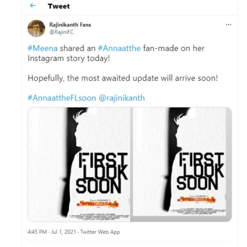
Task: Open the Rajinikanth Fans display name
Action: [70, 25]
